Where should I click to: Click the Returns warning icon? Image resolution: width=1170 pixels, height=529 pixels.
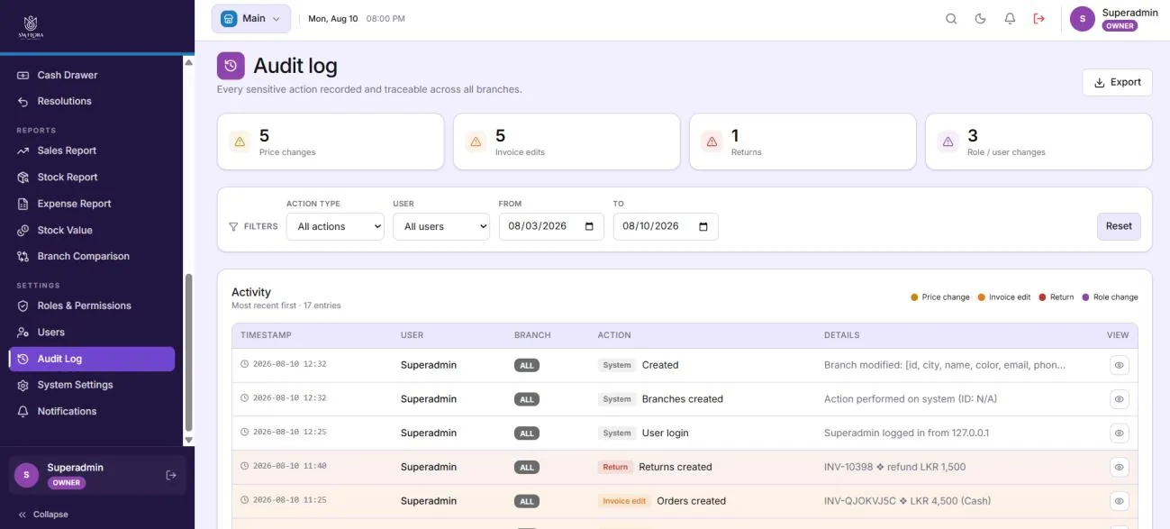(x=712, y=141)
